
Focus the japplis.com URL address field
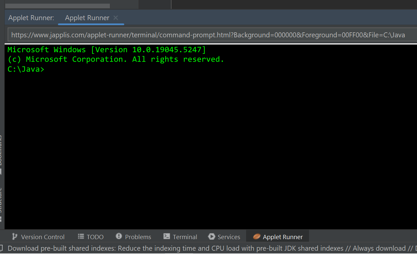pyautogui.click(x=212, y=35)
